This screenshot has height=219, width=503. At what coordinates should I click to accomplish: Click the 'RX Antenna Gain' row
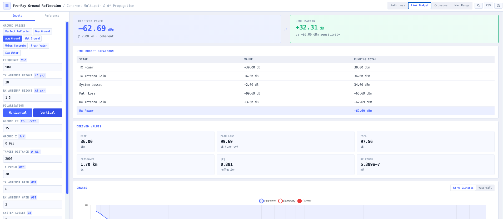point(286,102)
